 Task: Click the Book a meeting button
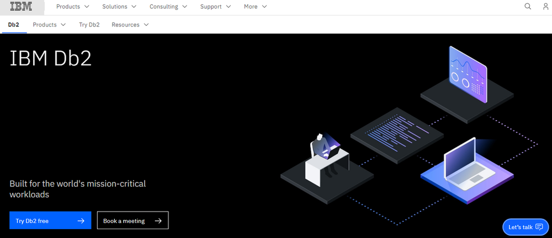tap(132, 220)
